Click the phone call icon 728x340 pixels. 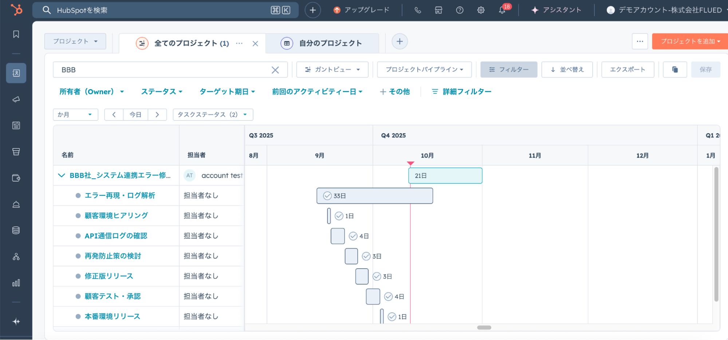point(418,10)
